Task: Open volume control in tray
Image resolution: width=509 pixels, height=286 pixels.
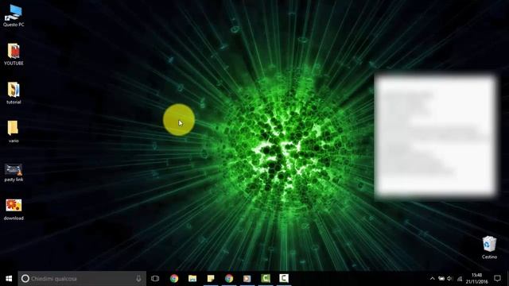Action: 450,279
